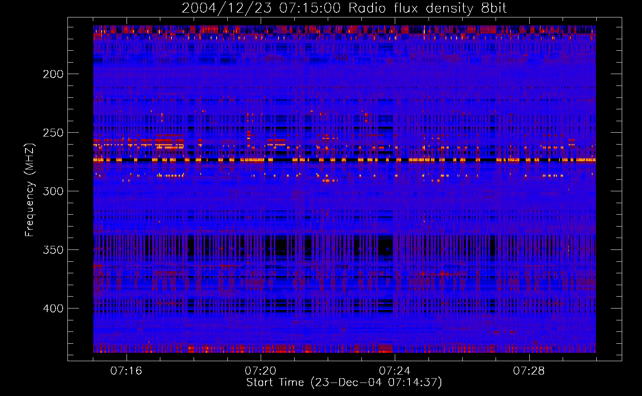The width and height of the screenshot is (642, 396).
Task: Select the 250 frequency tick label
Action: coord(53,133)
